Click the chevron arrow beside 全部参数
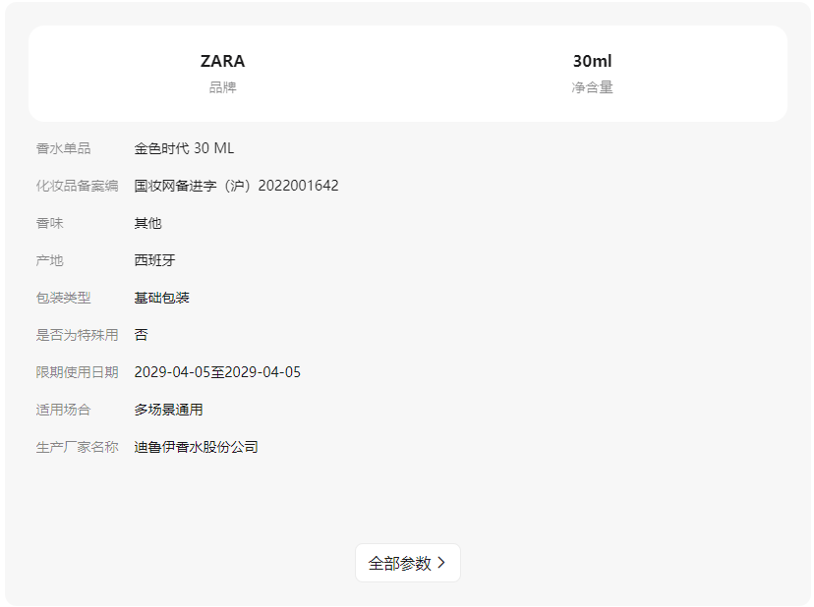This screenshot has height=607, width=814. 441,563
